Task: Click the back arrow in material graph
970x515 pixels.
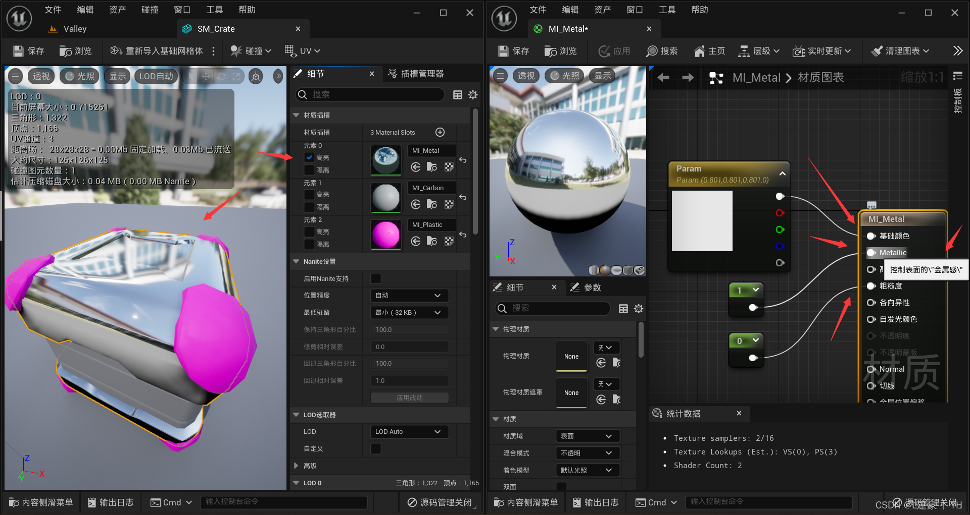Action: point(663,77)
